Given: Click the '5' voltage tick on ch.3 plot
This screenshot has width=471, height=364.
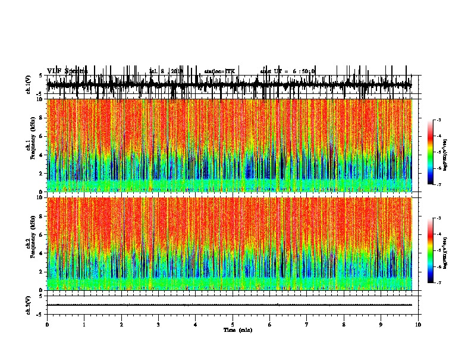Looking at the screenshot, I should [x=40, y=296].
